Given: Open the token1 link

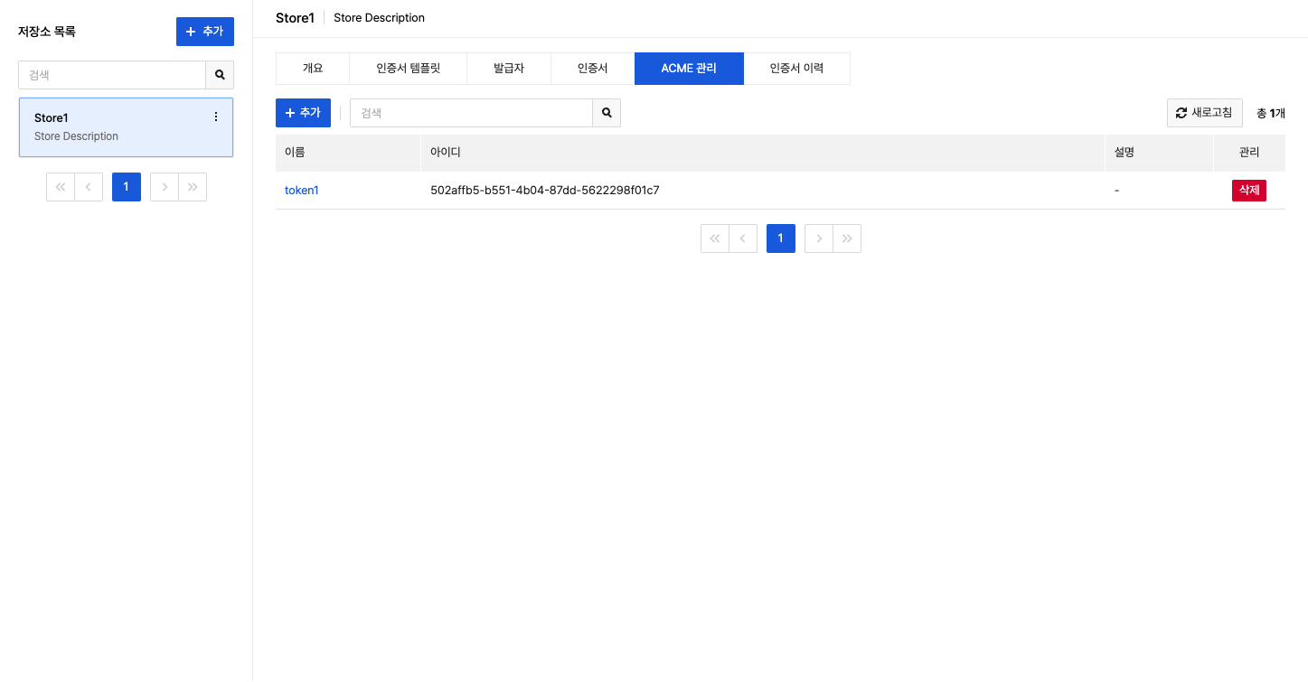Looking at the screenshot, I should (301, 190).
